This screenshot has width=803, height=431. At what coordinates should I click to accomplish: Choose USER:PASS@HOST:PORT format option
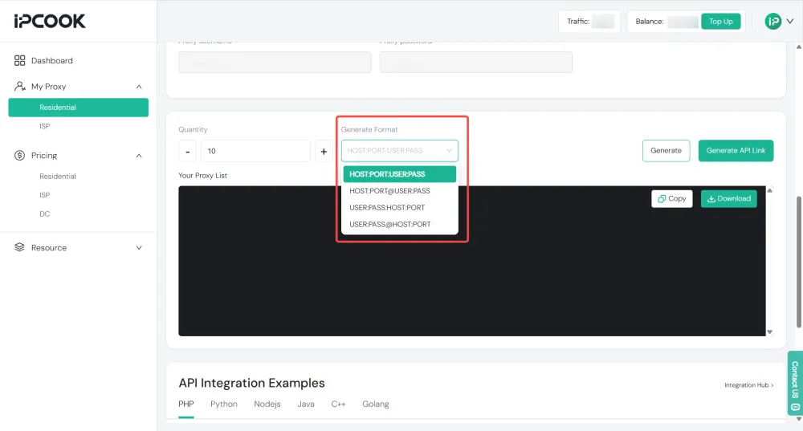coord(399,224)
